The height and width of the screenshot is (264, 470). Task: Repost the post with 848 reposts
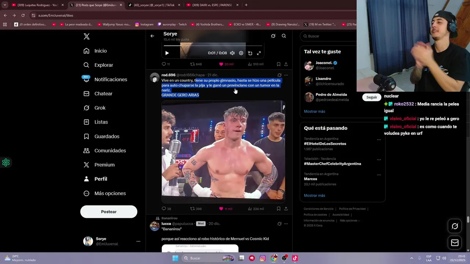(x=196, y=64)
